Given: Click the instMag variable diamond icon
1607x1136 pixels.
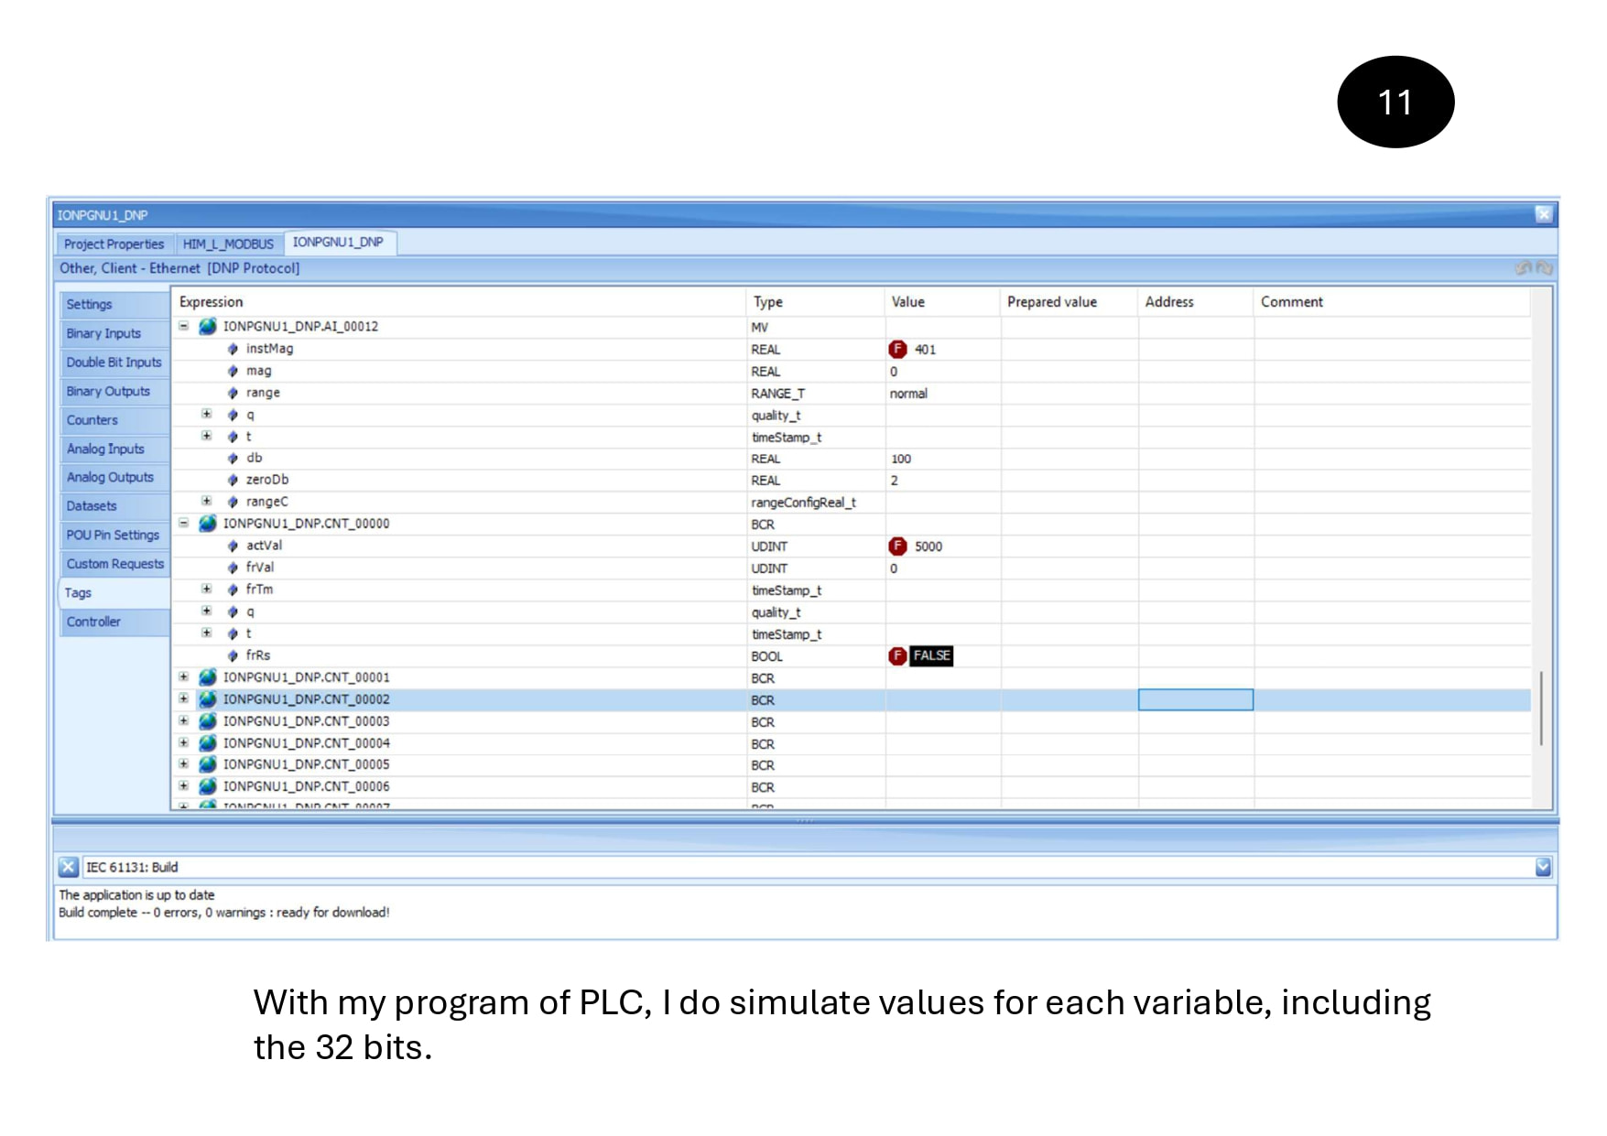Looking at the screenshot, I should point(233,350).
